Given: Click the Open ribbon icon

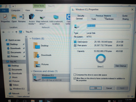Looking at the screenshot, I should 14,17.
